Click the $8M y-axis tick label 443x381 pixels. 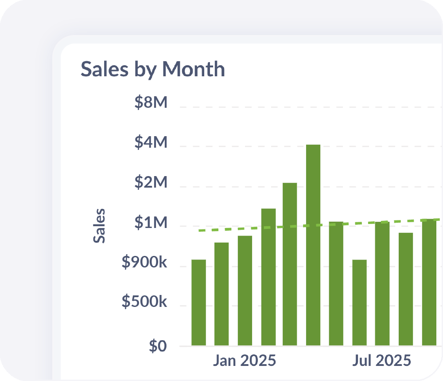151,103
